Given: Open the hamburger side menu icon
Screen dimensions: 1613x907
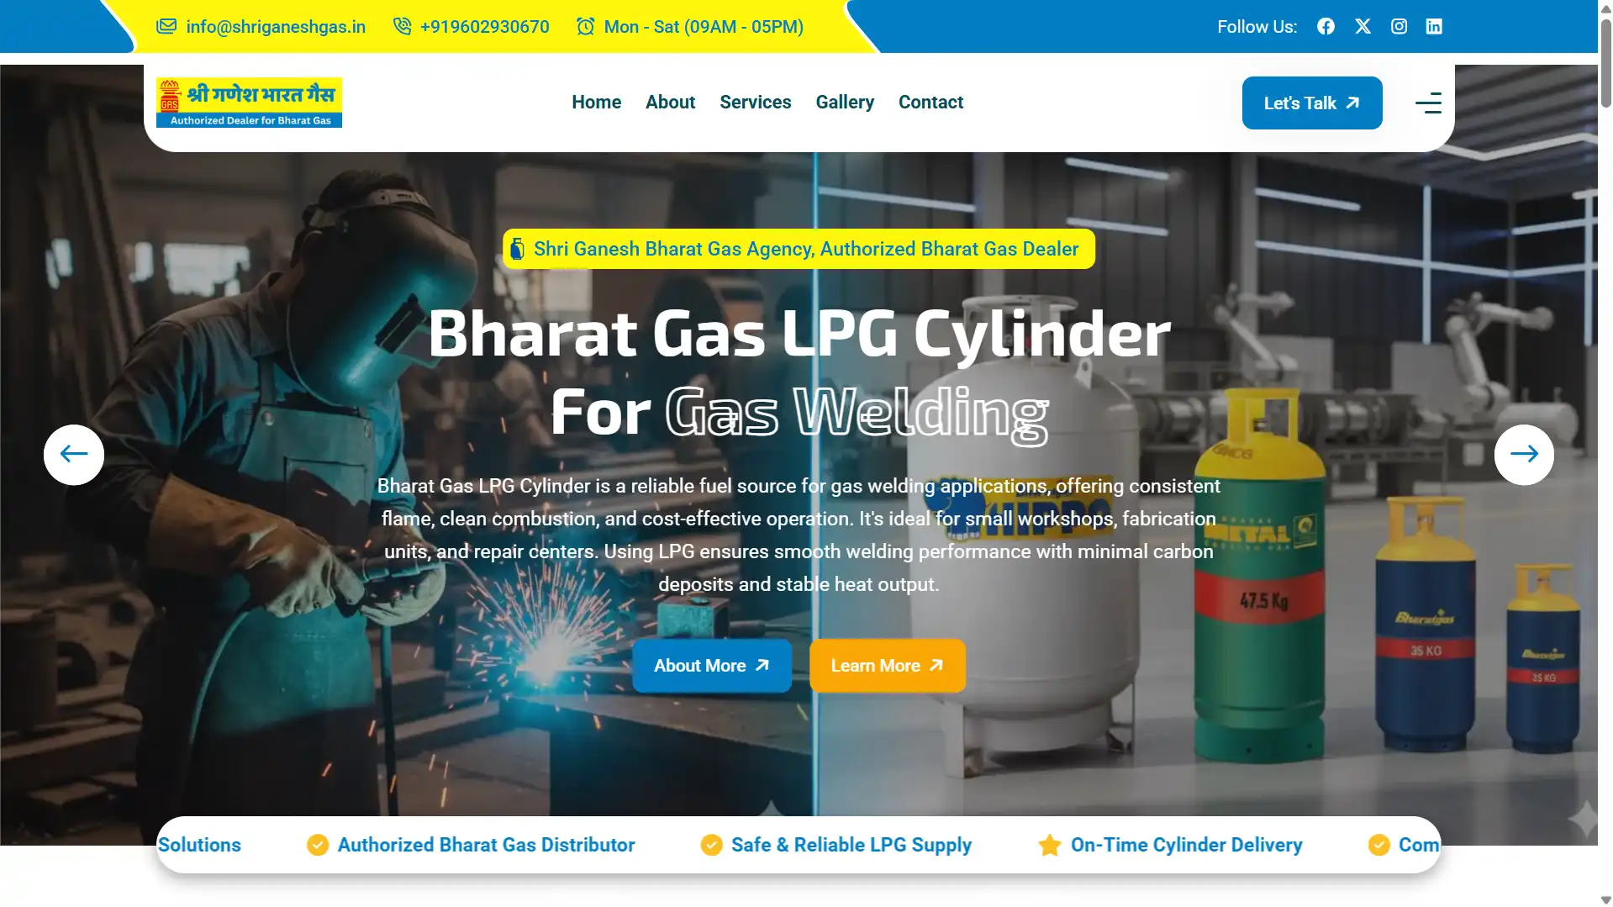Looking at the screenshot, I should 1428,103.
